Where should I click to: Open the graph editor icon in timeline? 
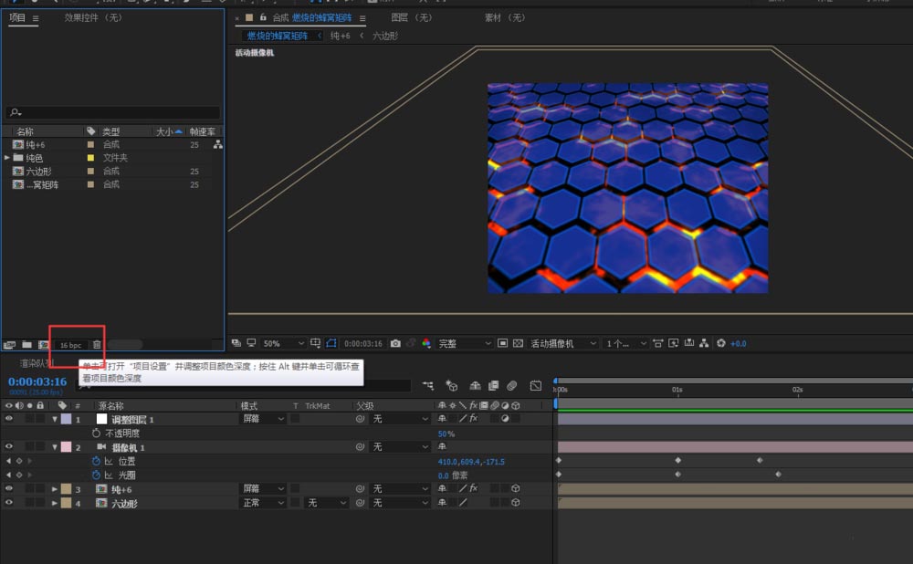pos(535,386)
